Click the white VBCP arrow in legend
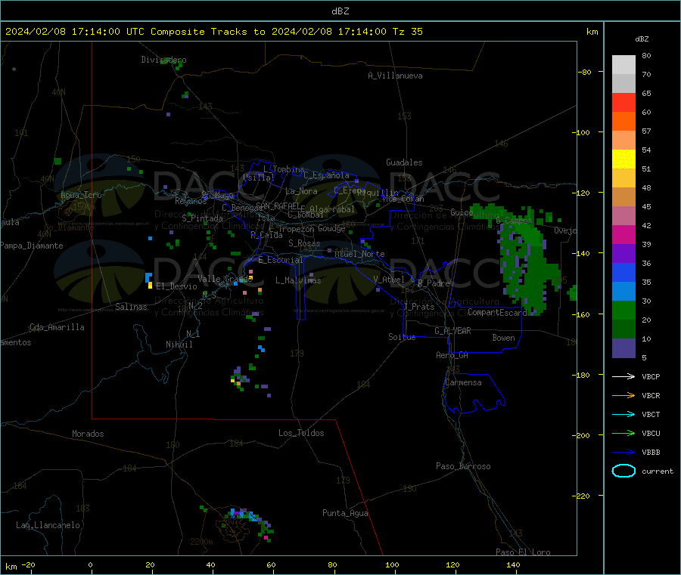The image size is (681, 575). click(x=623, y=376)
